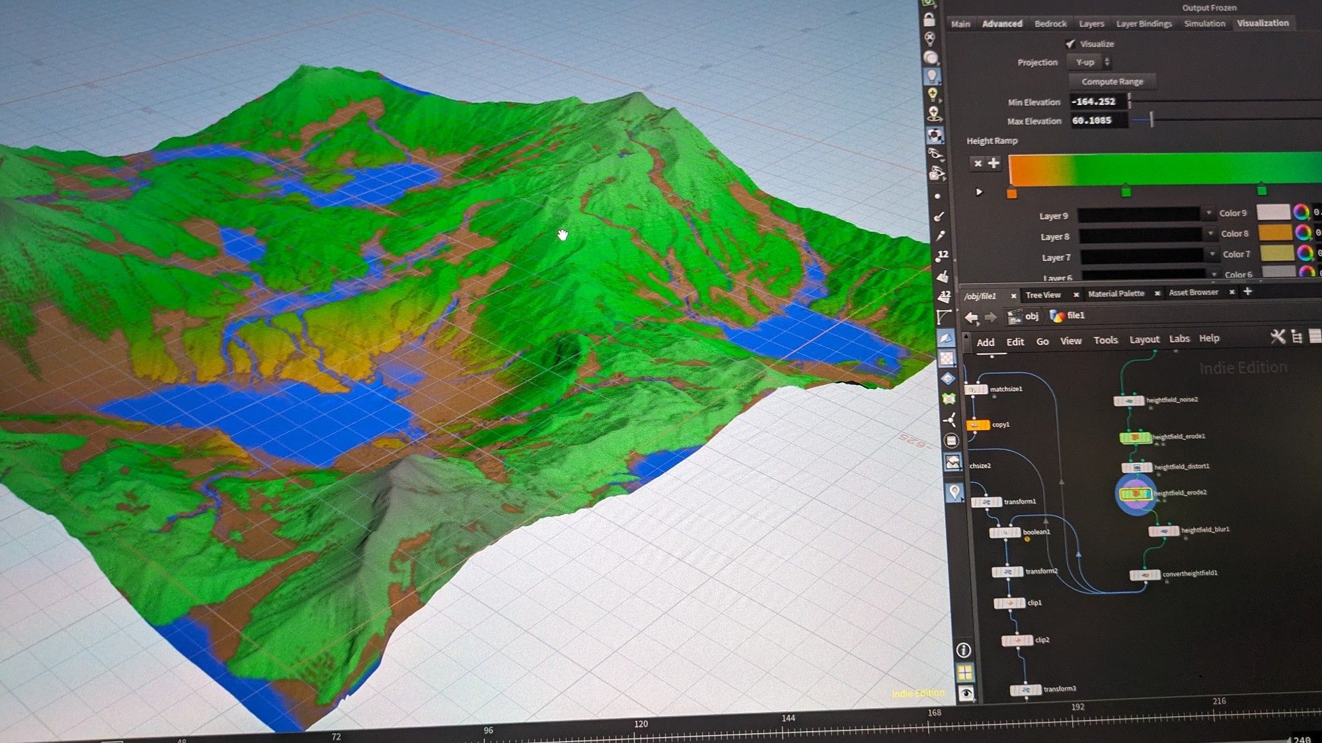Select the convertheightfield1 node

(1145, 575)
